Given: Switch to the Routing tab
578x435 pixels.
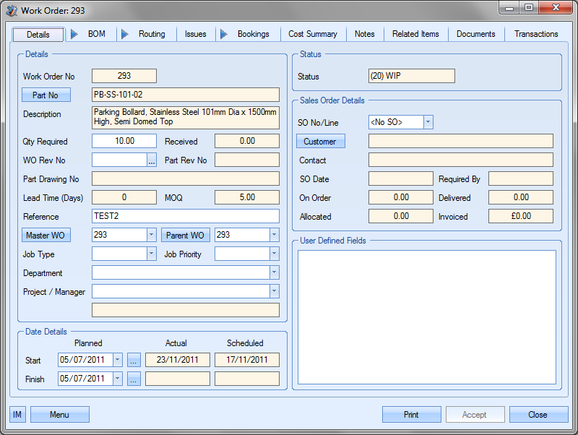Looking at the screenshot, I should [152, 34].
